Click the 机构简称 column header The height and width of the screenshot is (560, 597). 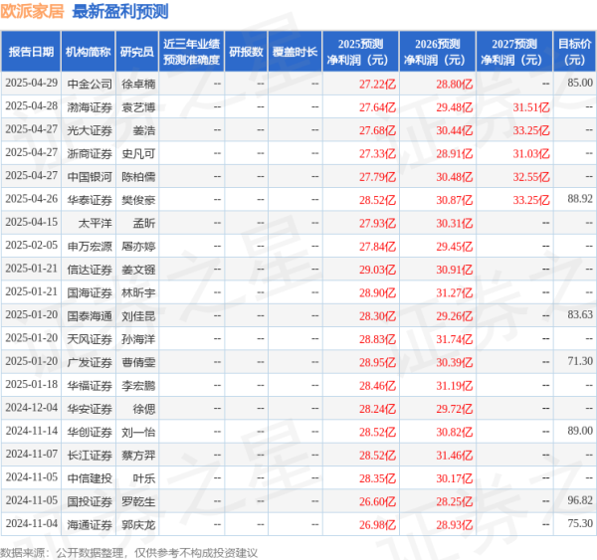click(x=88, y=53)
